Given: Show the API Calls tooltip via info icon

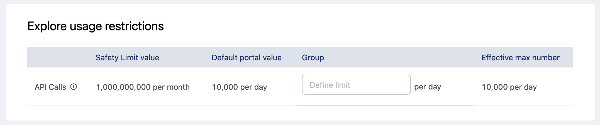Looking at the screenshot, I should tap(74, 87).
